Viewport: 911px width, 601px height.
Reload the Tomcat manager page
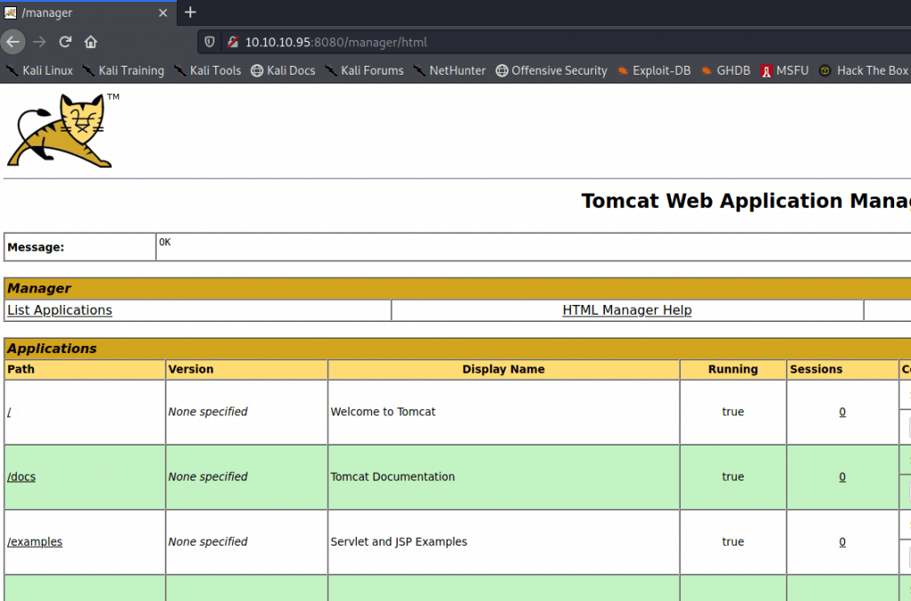point(65,42)
